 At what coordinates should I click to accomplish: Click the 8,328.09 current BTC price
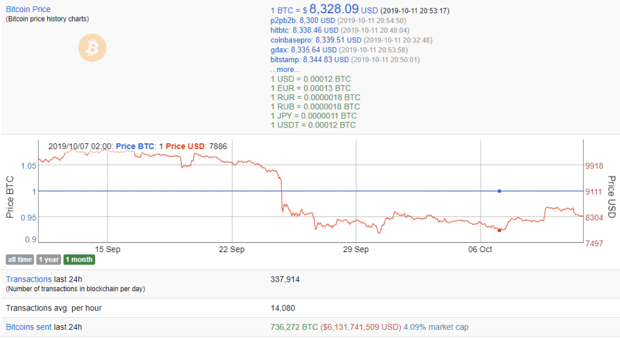pos(334,10)
